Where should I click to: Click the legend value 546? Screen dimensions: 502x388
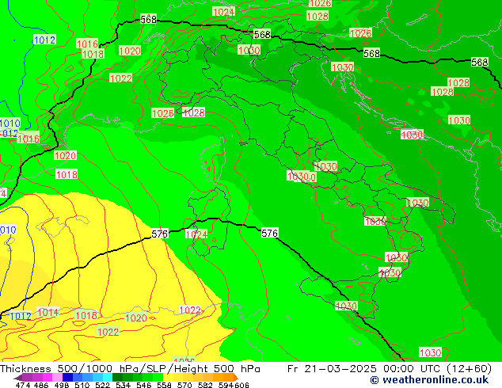point(144,385)
